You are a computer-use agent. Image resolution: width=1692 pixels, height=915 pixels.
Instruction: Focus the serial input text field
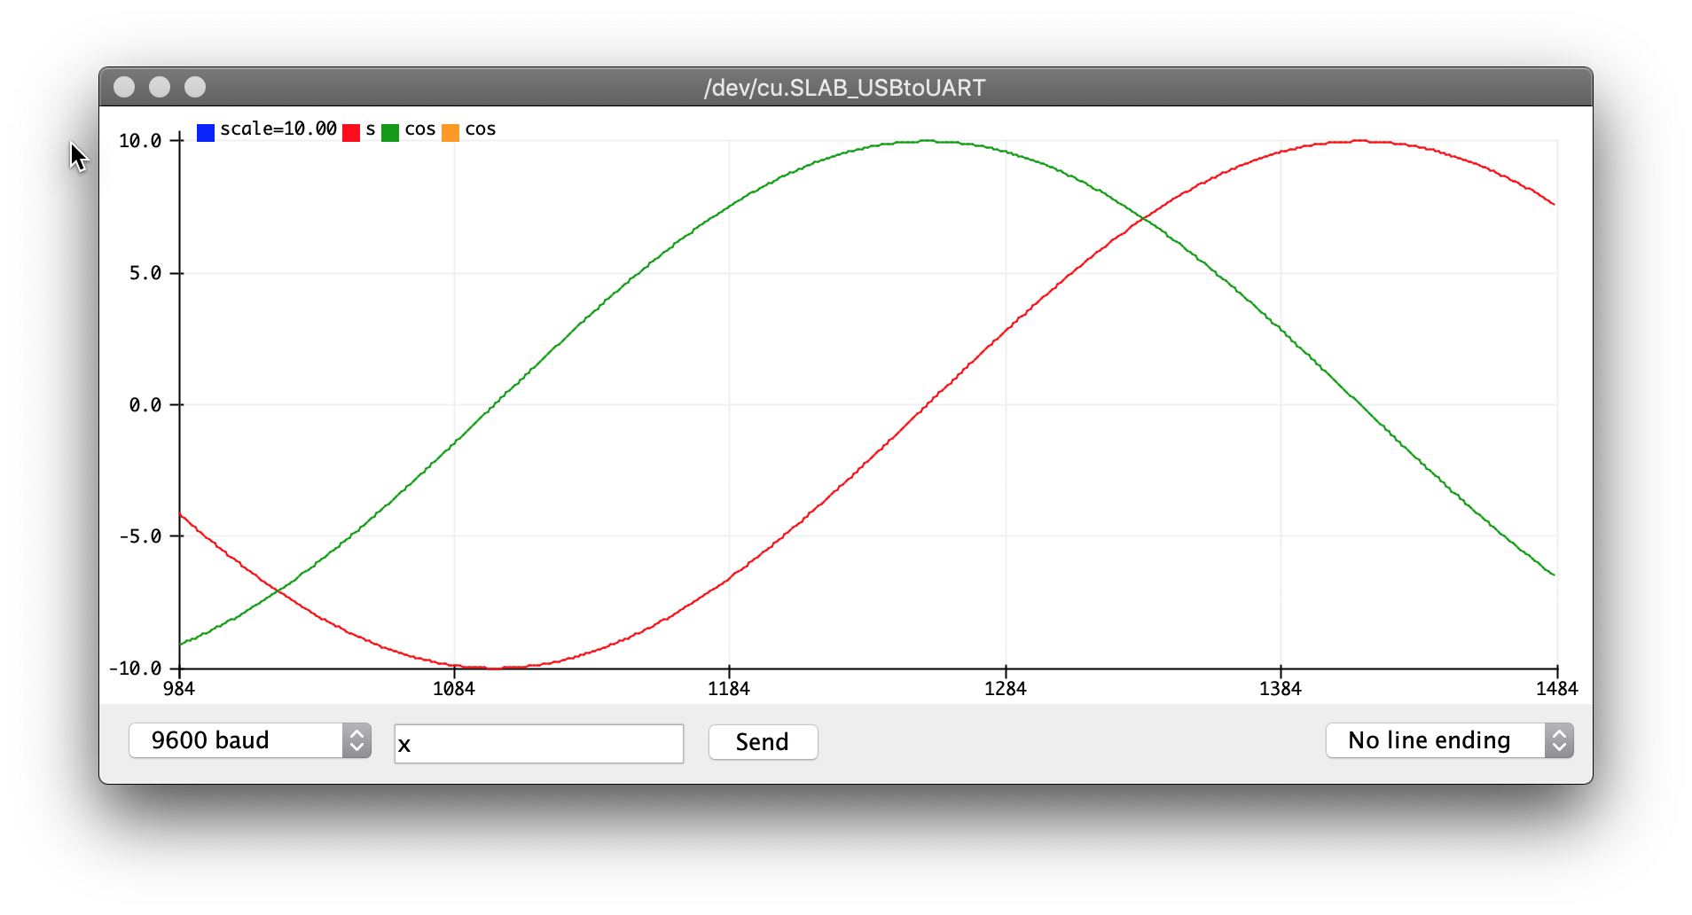(539, 743)
